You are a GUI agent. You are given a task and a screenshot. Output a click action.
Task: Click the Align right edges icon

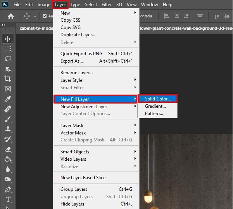tap(186, 16)
